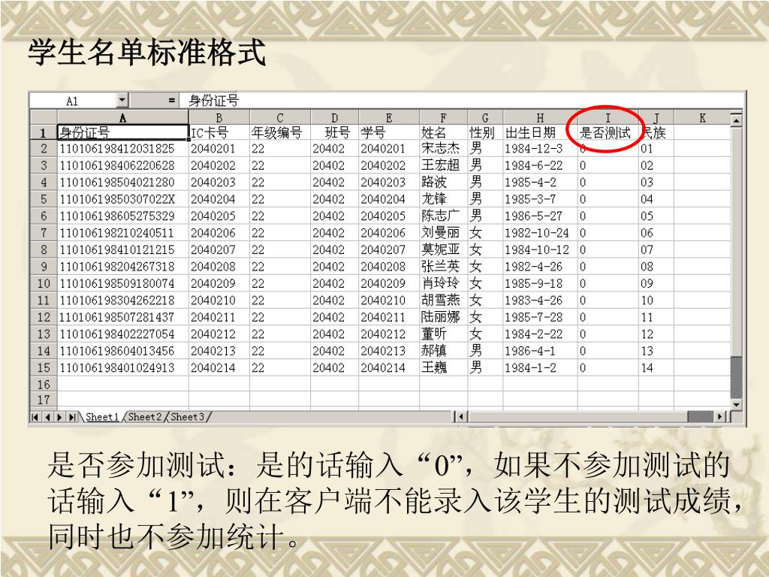Click vertical scrollbar down arrow
This screenshot has width=769, height=577.
tap(736, 405)
